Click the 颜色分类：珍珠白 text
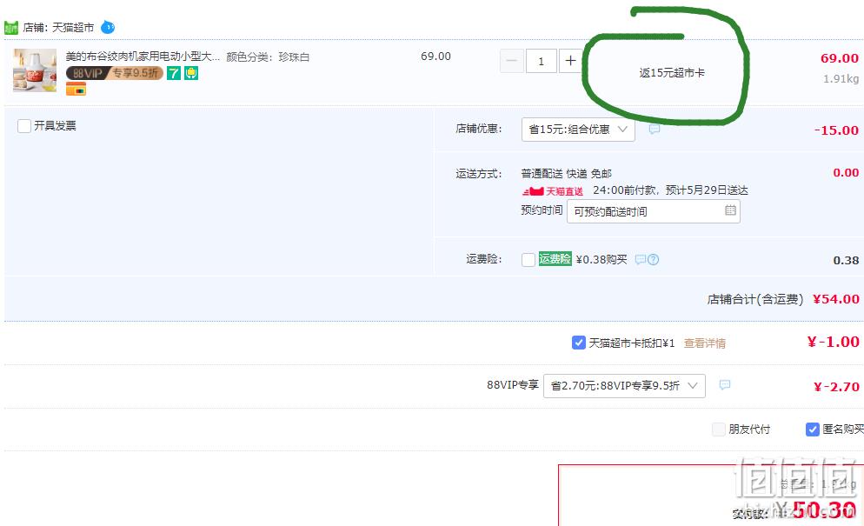Image resolution: width=864 pixels, height=526 pixels. (268, 57)
